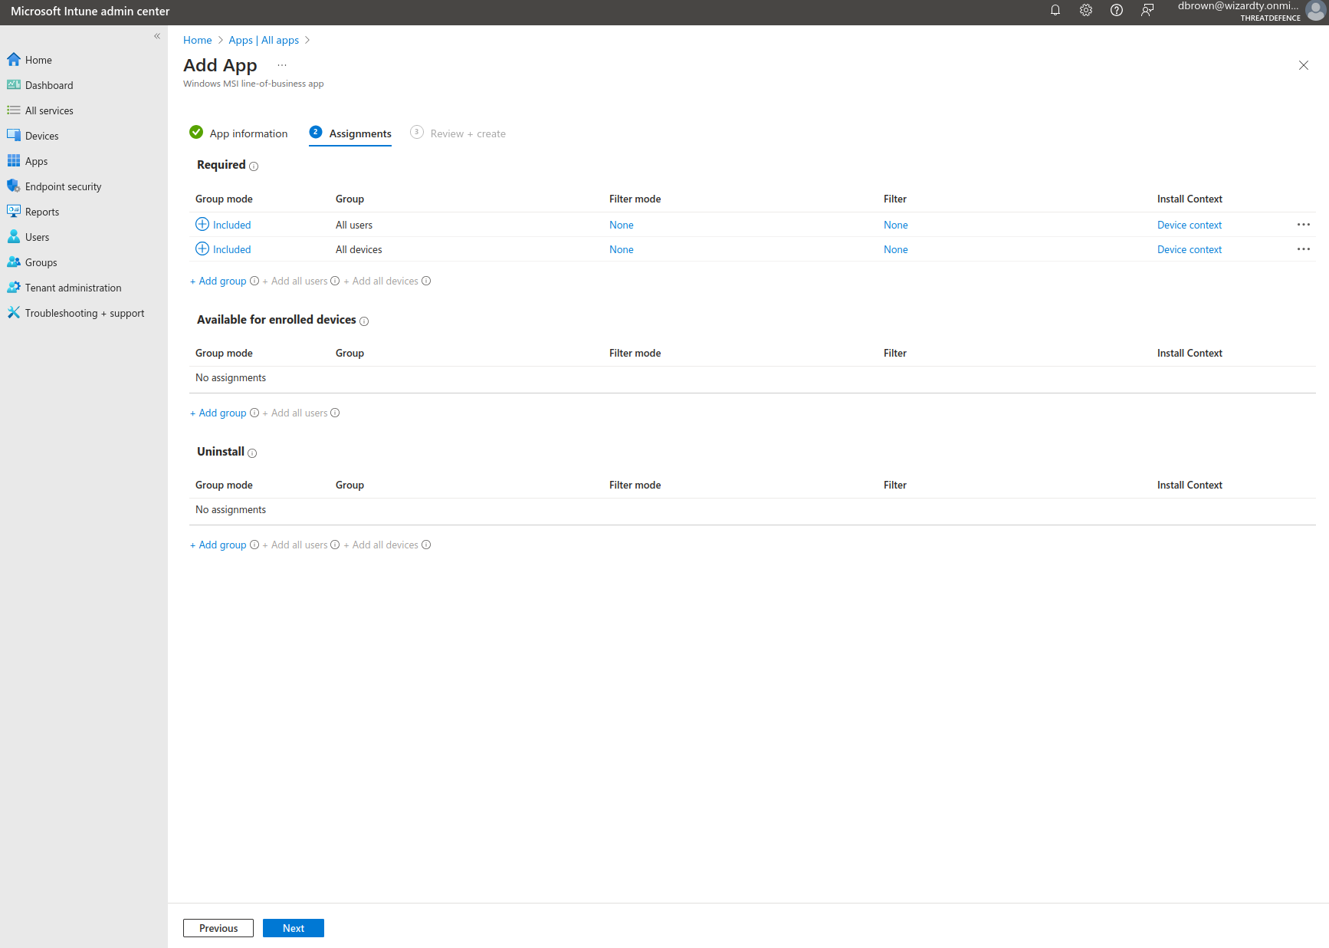Toggle Included mode for All devices row
Viewport: 1329px width, 948px height.
pos(223,249)
